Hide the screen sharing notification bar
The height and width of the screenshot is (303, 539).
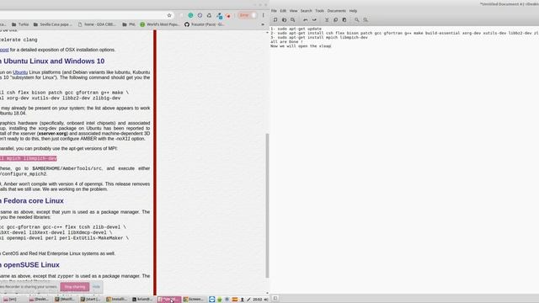click(x=96, y=287)
